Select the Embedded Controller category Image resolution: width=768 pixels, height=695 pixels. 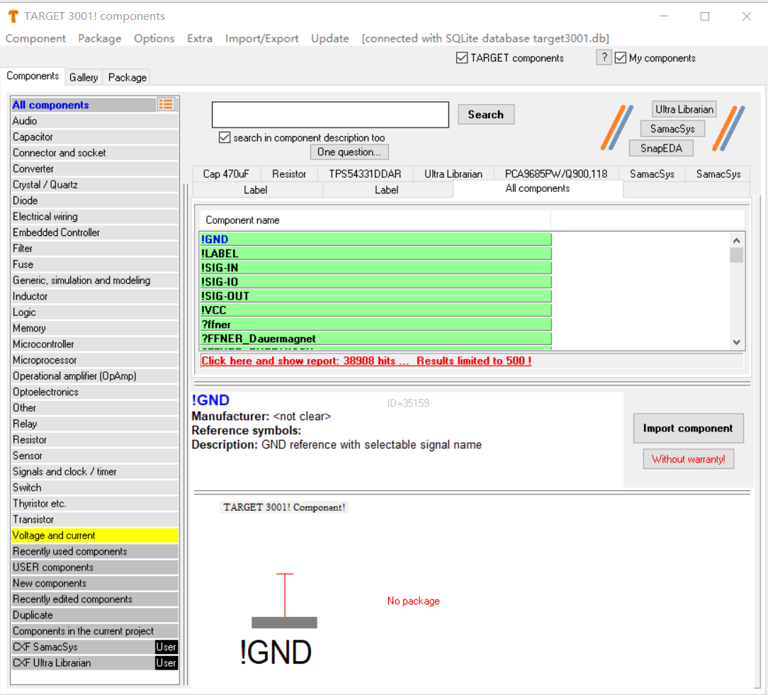click(x=95, y=232)
